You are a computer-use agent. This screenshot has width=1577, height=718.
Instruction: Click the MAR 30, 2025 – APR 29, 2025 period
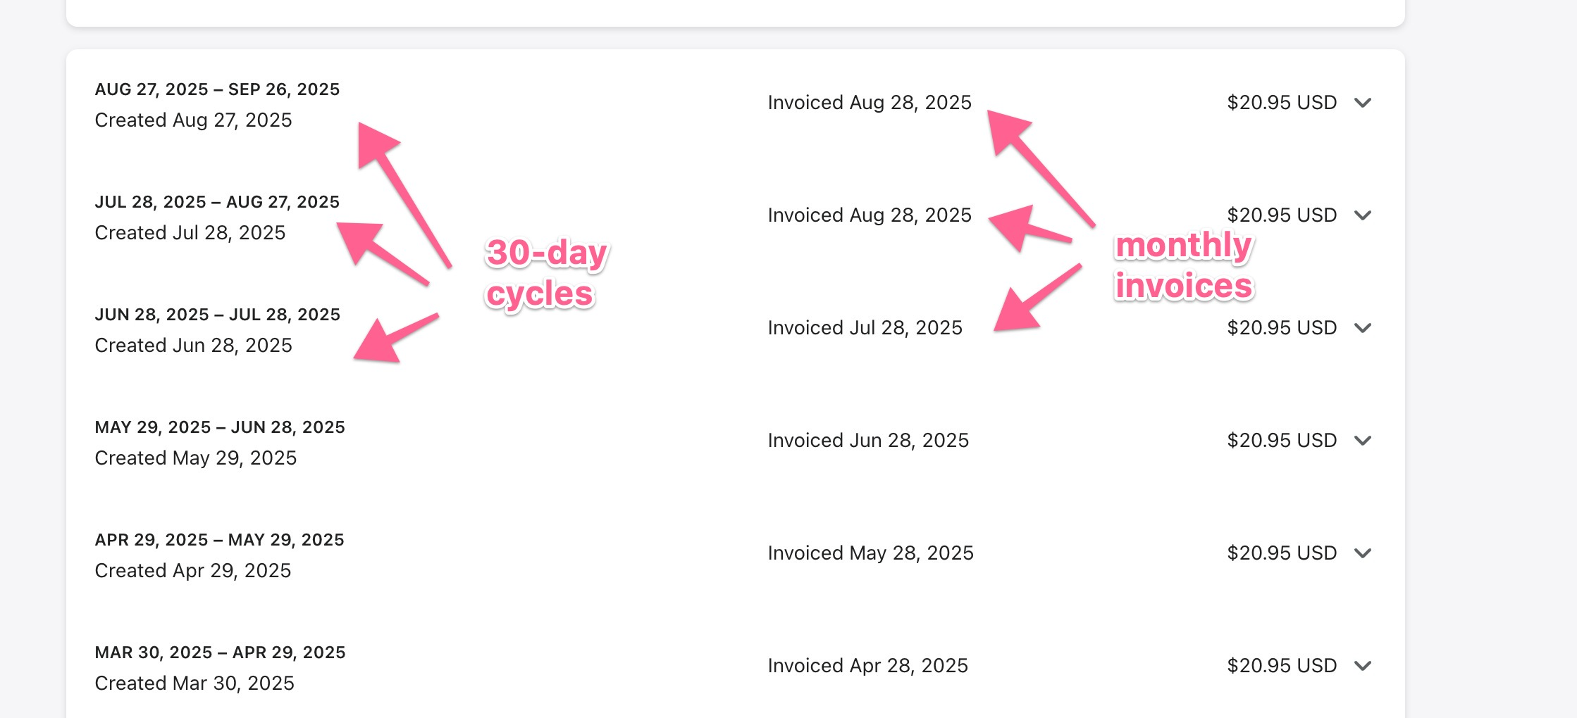[x=220, y=653]
